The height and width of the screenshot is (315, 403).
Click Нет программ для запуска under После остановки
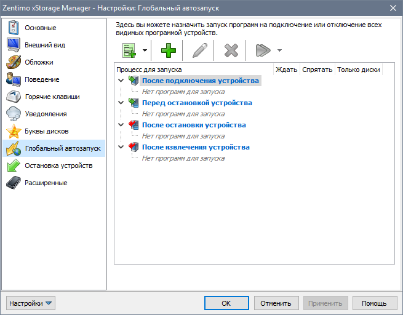(x=183, y=136)
